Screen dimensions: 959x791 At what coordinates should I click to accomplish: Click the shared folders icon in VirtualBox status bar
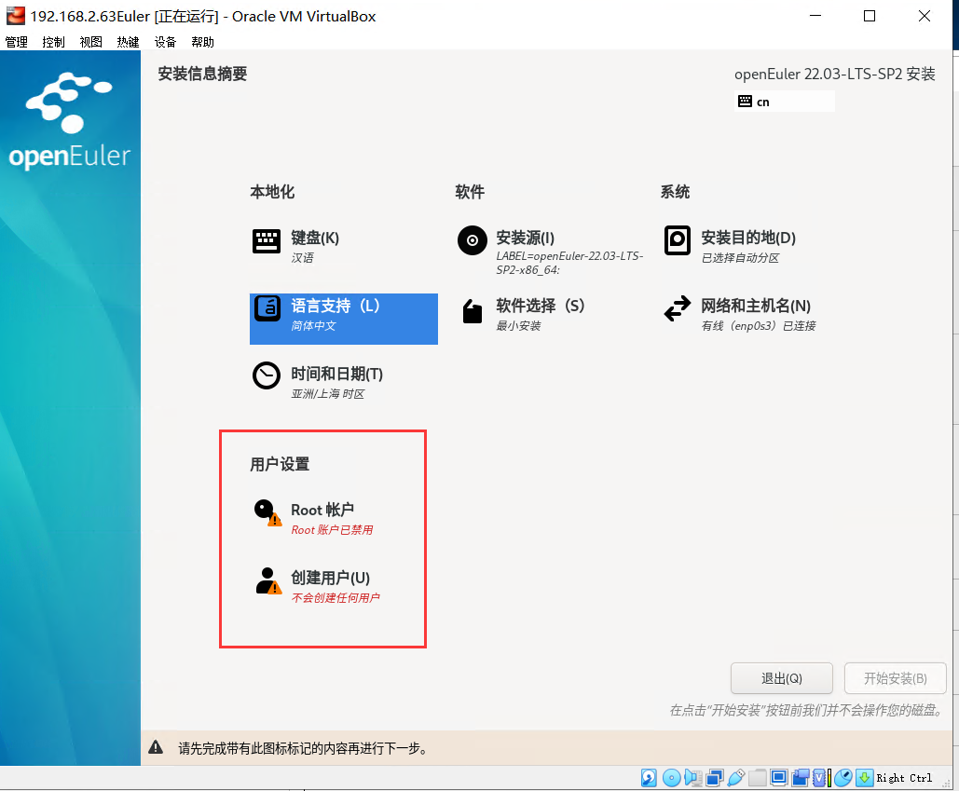tap(757, 778)
